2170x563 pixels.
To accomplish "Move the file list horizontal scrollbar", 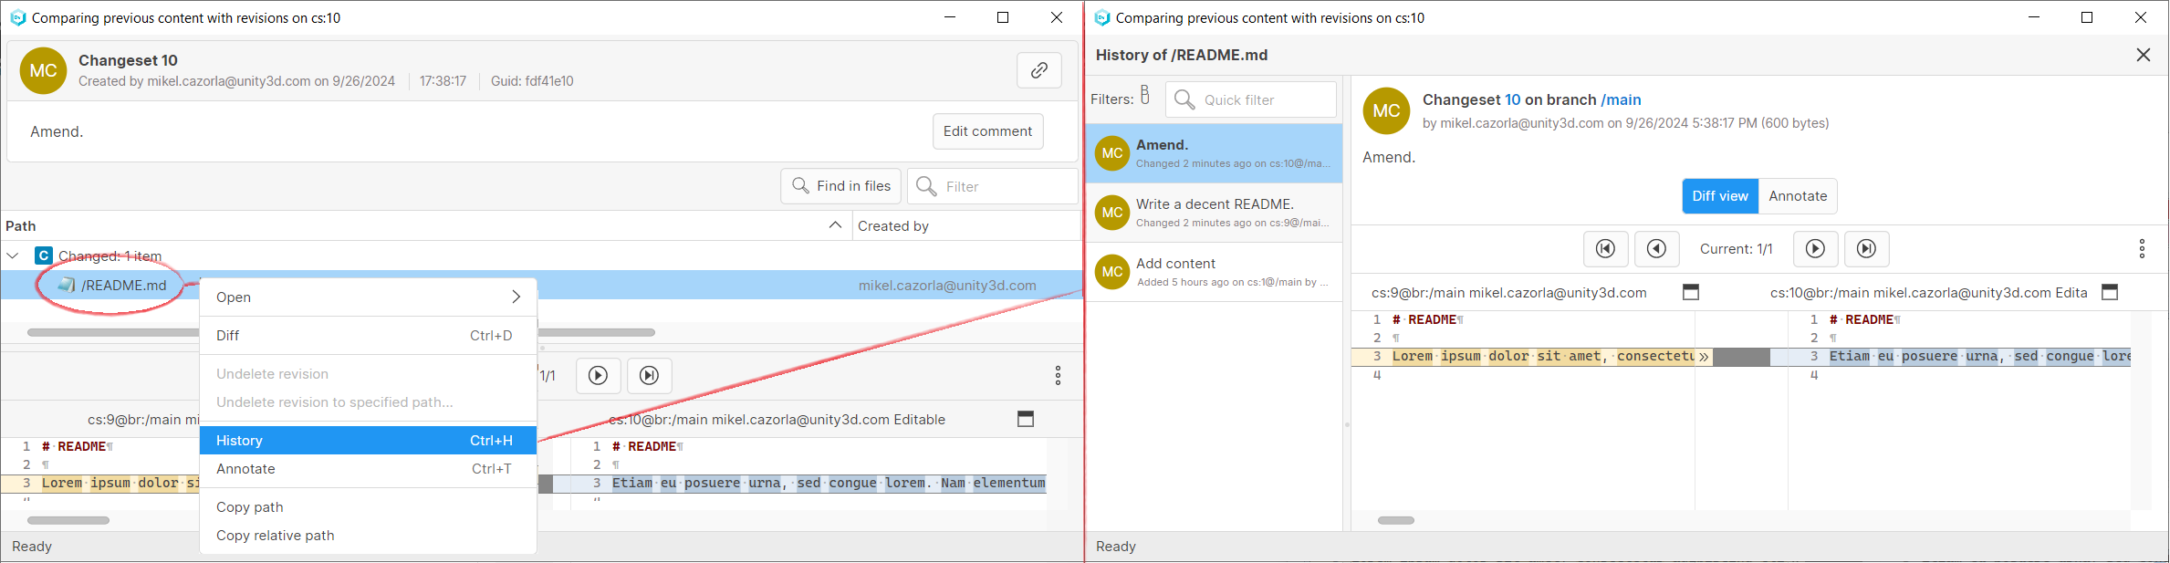I will [341, 333].
